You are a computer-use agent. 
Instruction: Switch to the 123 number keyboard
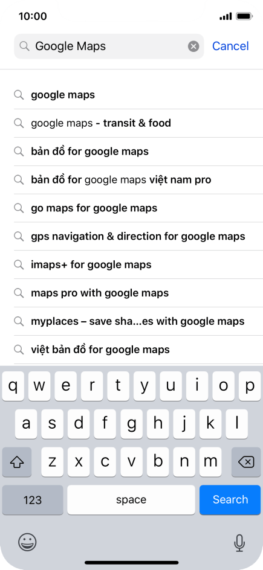(33, 499)
